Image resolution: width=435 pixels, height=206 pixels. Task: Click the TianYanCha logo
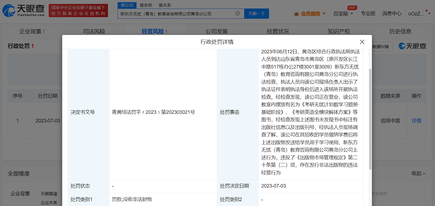[x=23, y=10]
